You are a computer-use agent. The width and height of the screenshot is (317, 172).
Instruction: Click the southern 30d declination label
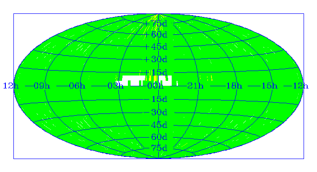click(x=159, y=113)
